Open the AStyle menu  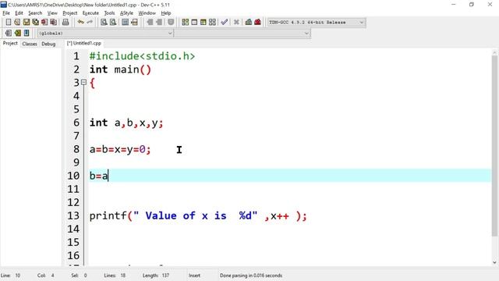pyautogui.click(x=126, y=13)
